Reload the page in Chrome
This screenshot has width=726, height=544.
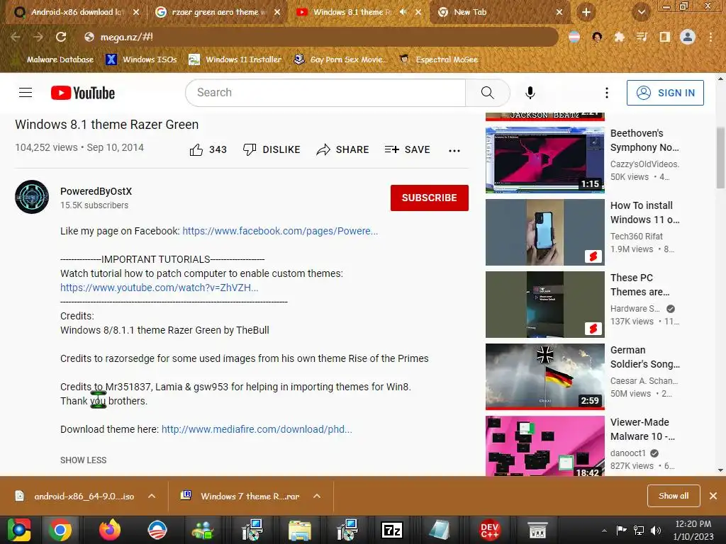(61, 37)
